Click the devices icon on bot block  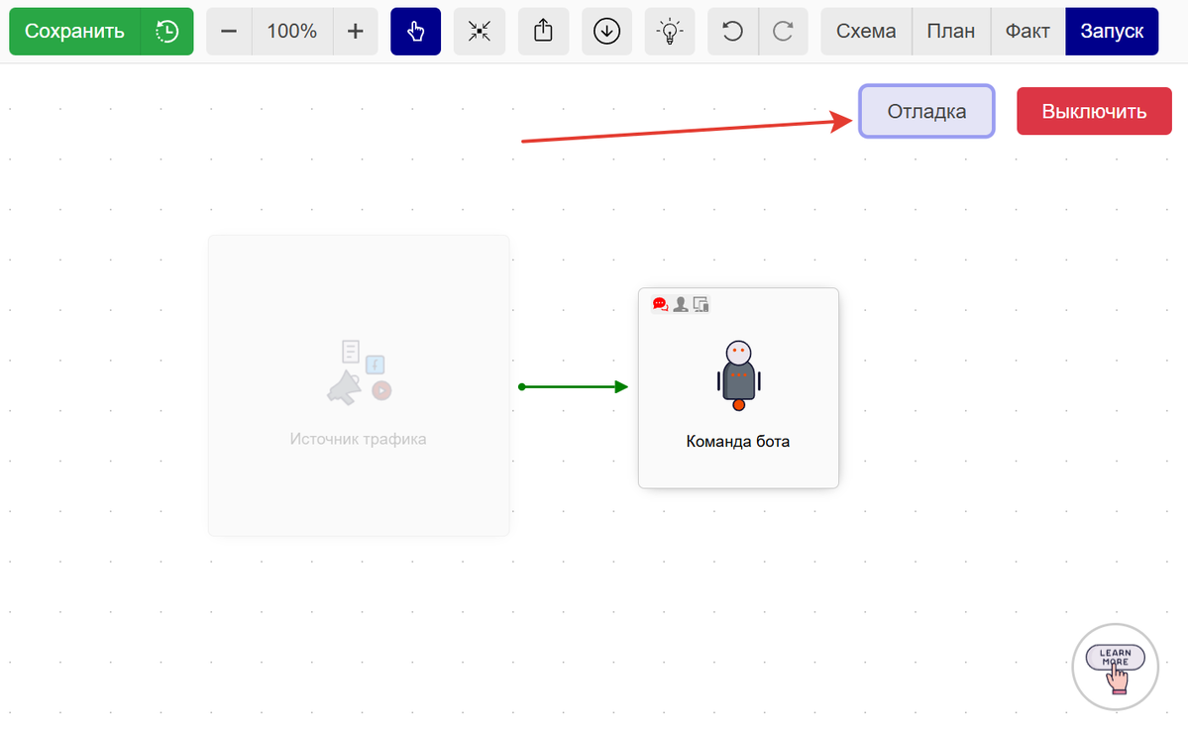click(x=701, y=304)
